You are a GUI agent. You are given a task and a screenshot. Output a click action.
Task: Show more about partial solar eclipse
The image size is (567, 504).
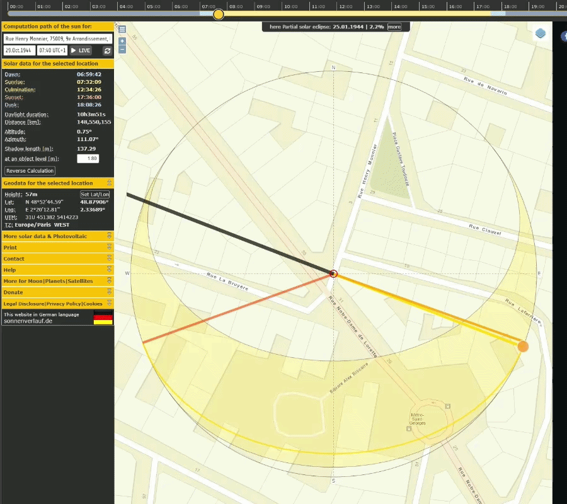click(x=394, y=26)
